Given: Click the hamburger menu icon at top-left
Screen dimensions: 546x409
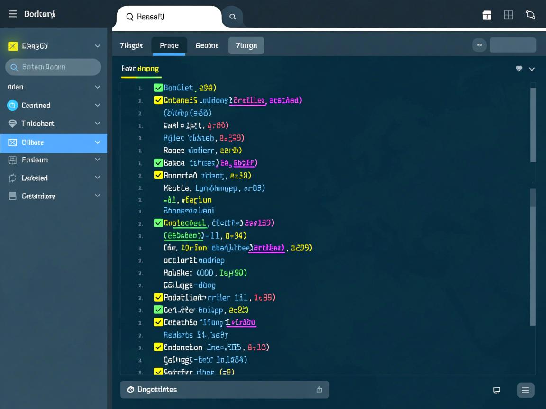Looking at the screenshot, I should pyautogui.click(x=13, y=14).
